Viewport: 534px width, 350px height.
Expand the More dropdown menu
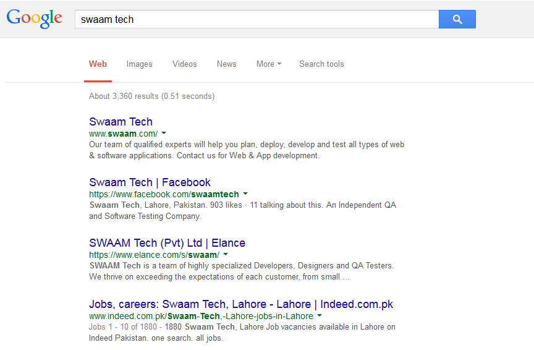click(x=269, y=64)
